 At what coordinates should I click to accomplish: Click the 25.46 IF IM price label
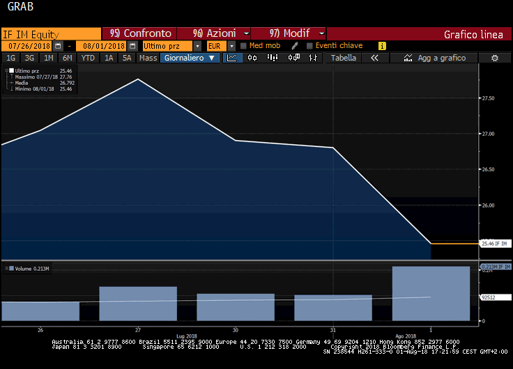click(495, 244)
